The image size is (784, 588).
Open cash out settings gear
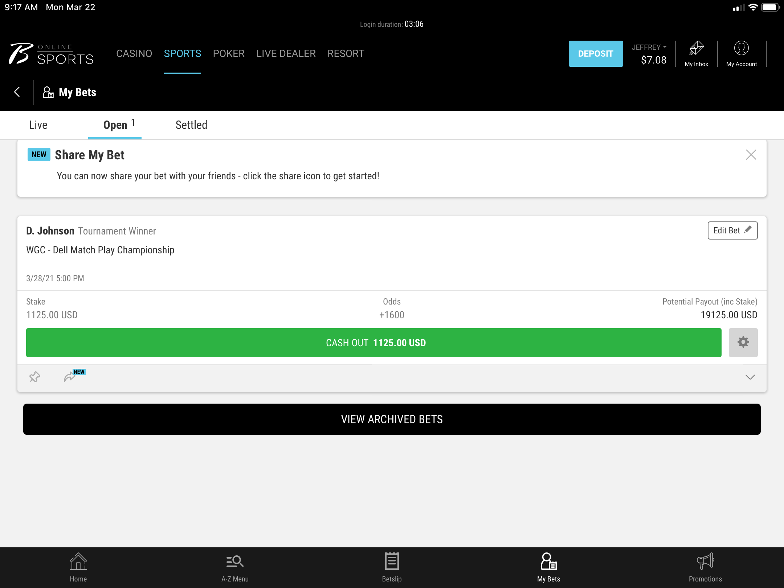tap(743, 343)
